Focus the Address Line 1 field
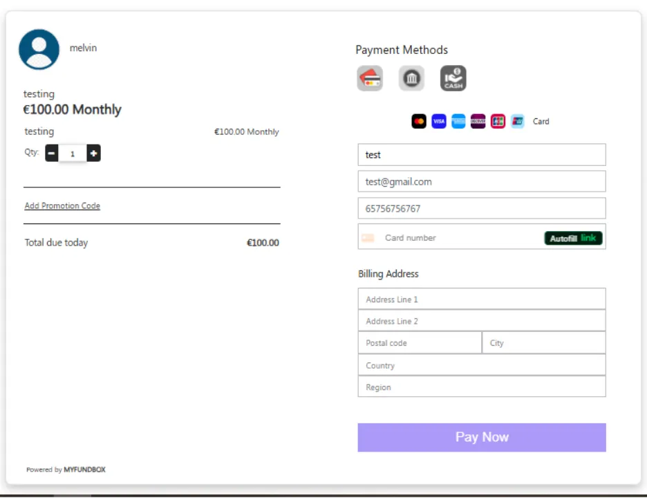Viewport: 647px width, 498px height. tap(482, 299)
